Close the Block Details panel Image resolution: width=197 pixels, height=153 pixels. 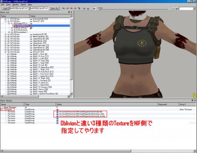(x=195, y=100)
